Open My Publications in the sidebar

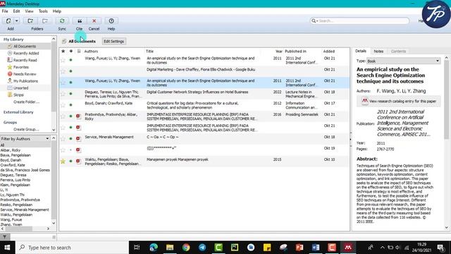coord(25,81)
